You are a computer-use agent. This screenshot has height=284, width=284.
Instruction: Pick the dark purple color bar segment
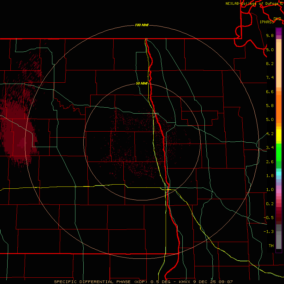[x=279, y=32]
